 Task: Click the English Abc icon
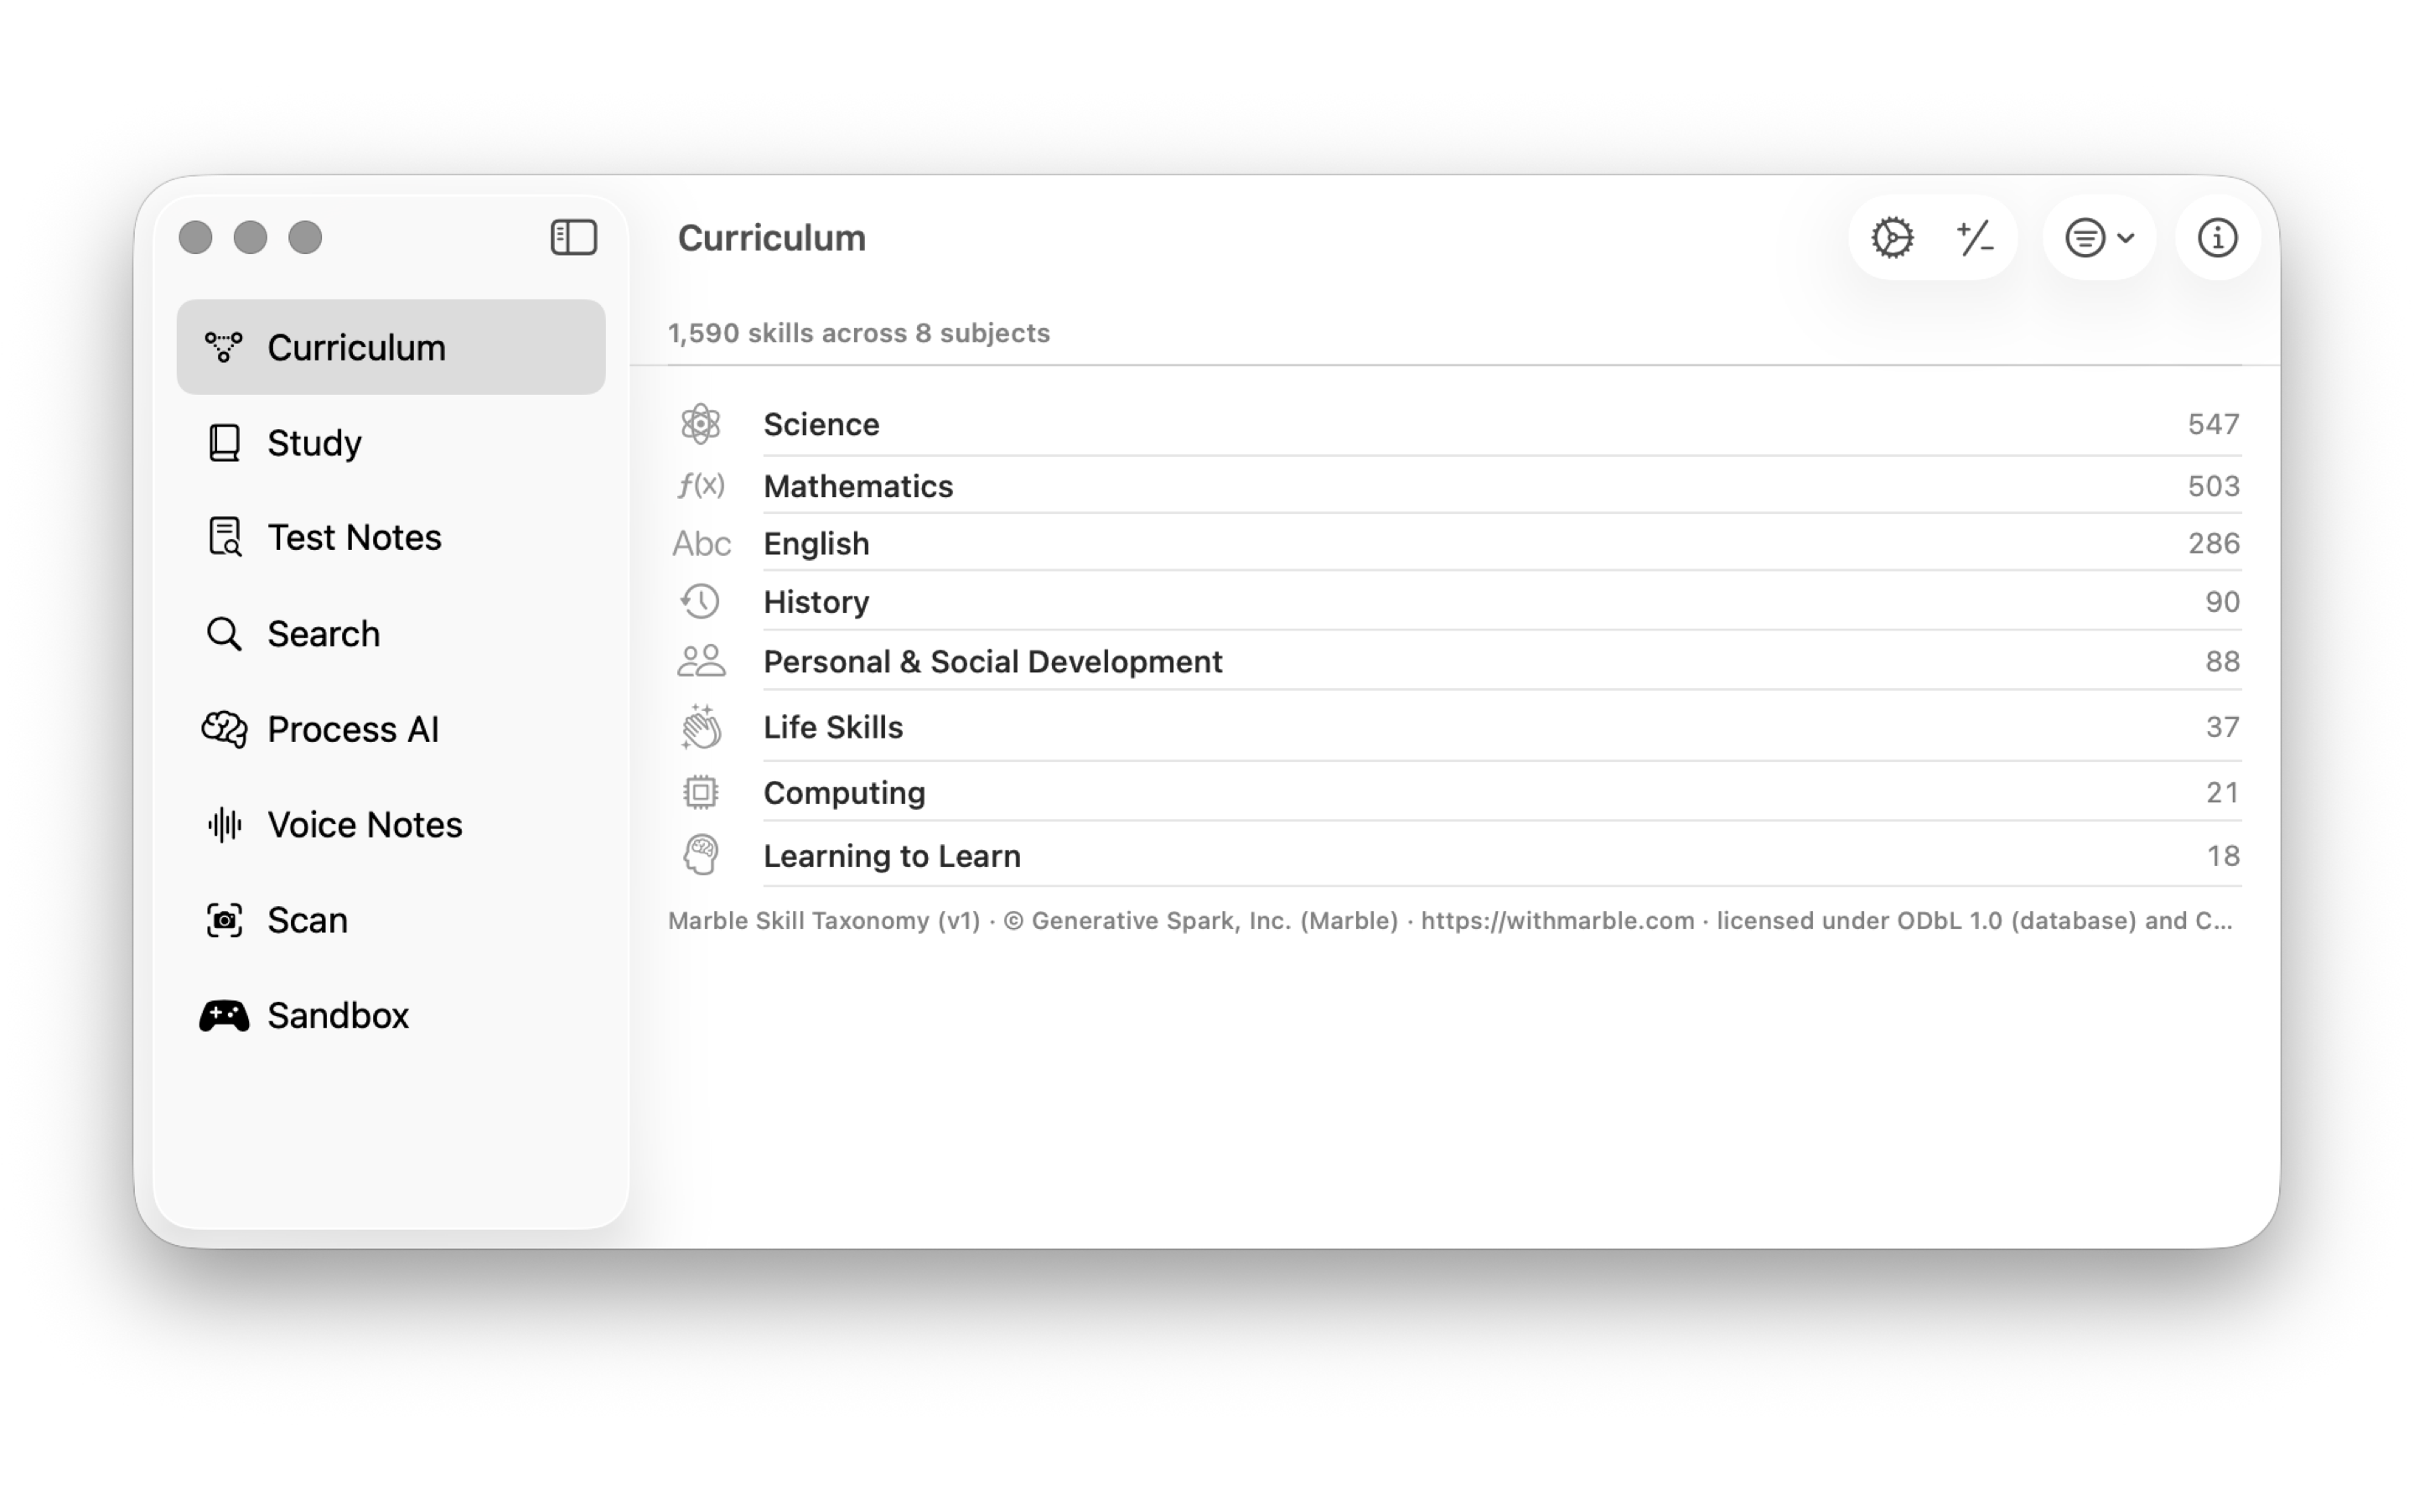(x=702, y=543)
